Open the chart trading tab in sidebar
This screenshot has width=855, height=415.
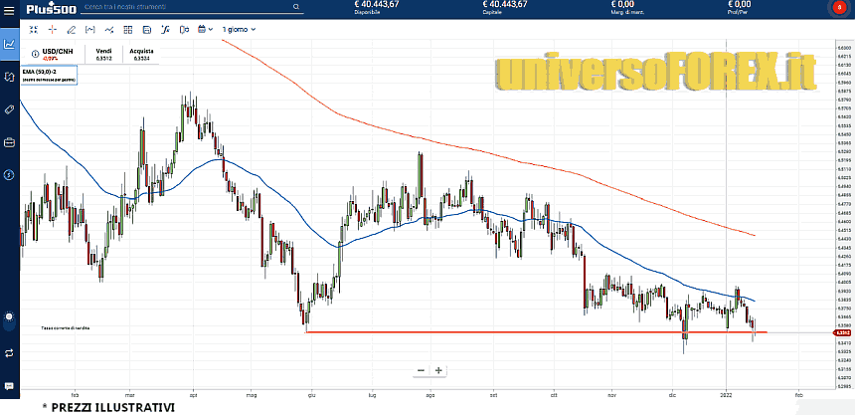click(x=9, y=44)
